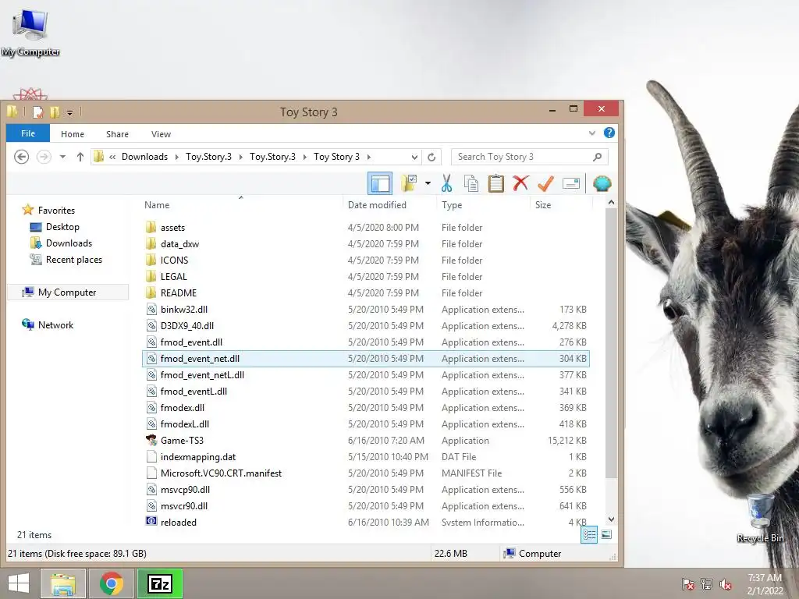Expand the chevron after Downloads breadcrumb
The height and width of the screenshot is (599, 799).
pyautogui.click(x=177, y=157)
